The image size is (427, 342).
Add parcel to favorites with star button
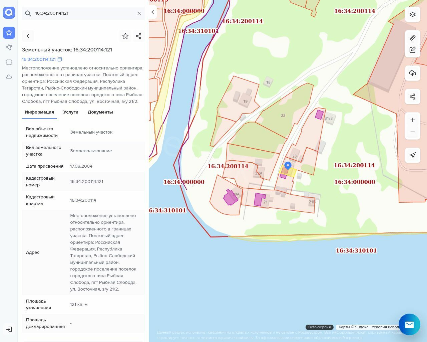point(125,36)
